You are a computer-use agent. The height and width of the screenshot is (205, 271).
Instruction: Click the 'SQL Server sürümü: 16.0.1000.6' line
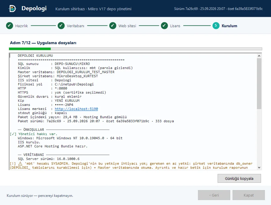tap(48, 159)
